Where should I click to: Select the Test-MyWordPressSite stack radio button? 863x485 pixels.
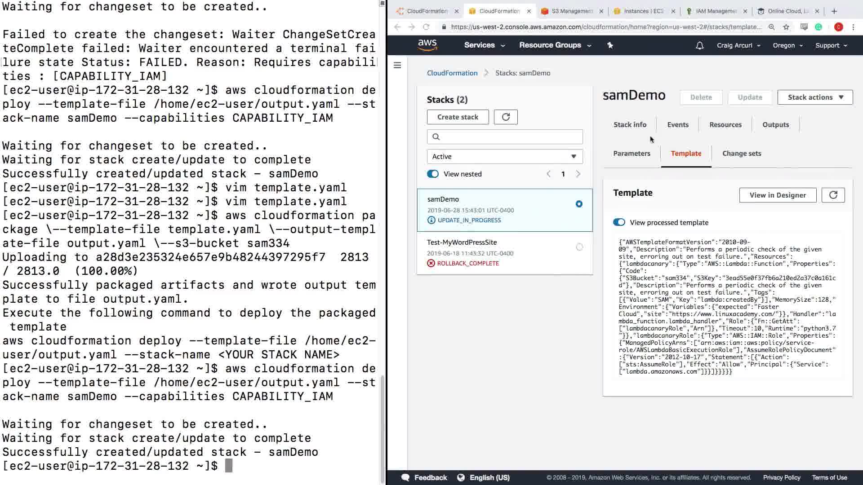click(579, 247)
